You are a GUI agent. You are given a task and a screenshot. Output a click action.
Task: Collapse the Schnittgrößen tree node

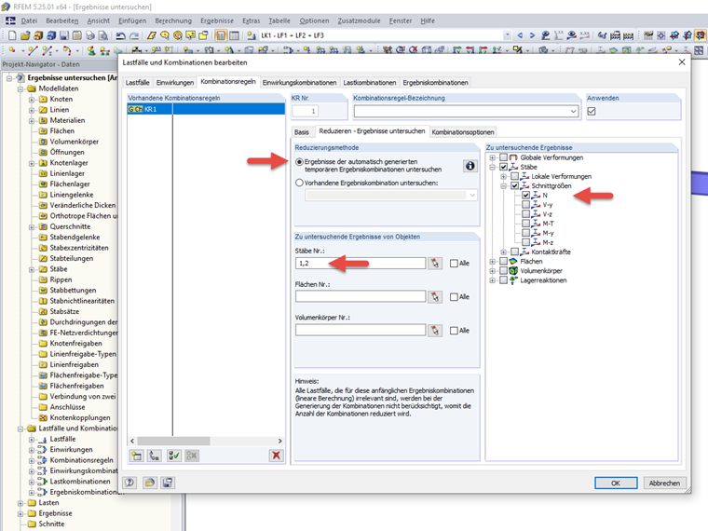(x=503, y=186)
